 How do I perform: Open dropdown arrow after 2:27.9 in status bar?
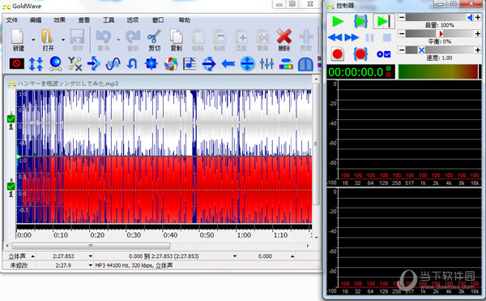(91, 265)
